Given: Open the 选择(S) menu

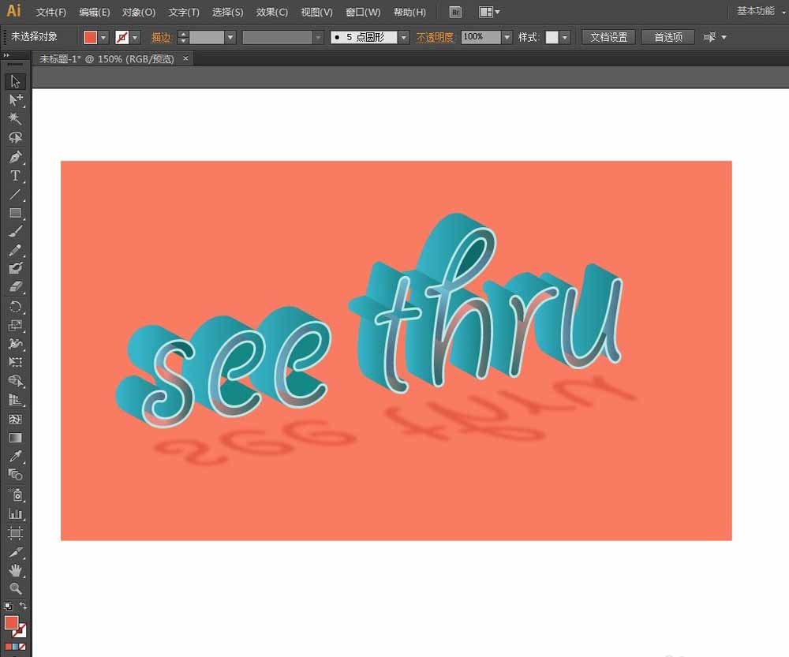Looking at the screenshot, I should click(227, 12).
